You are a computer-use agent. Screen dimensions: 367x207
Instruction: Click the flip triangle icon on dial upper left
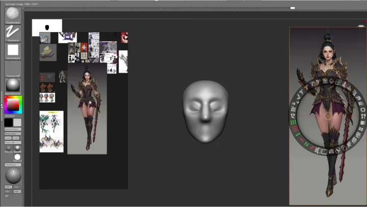pos(299,97)
